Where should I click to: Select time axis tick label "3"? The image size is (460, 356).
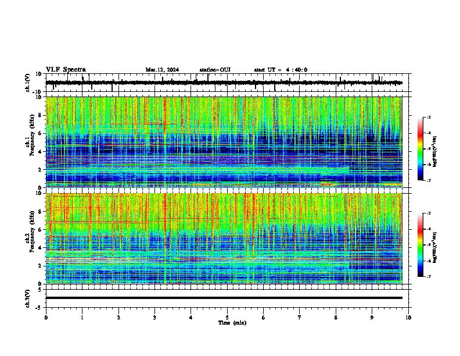[x=154, y=318]
